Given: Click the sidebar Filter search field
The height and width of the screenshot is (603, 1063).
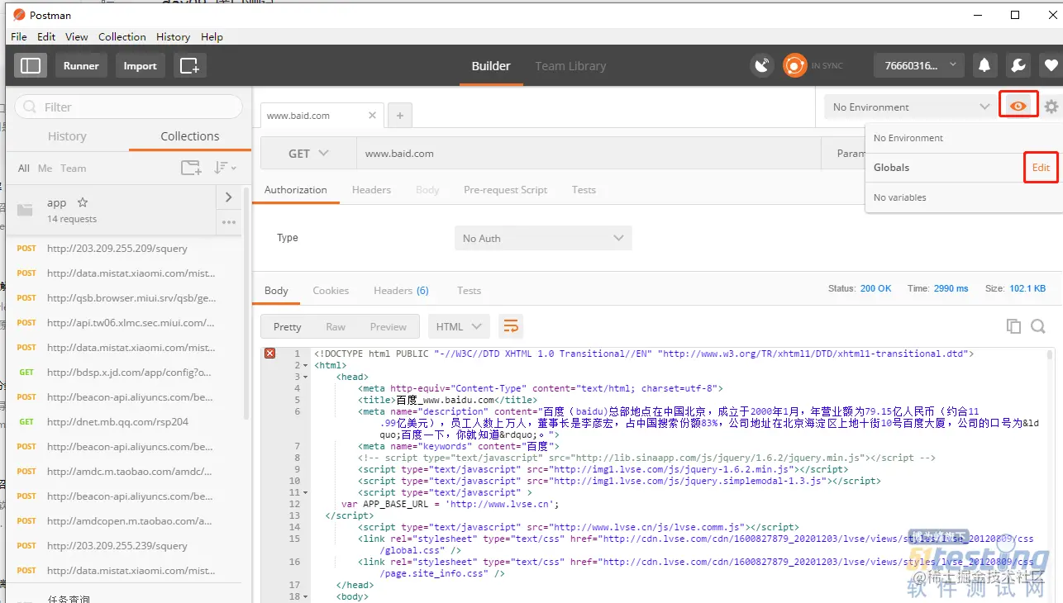Looking at the screenshot, I should [128, 107].
